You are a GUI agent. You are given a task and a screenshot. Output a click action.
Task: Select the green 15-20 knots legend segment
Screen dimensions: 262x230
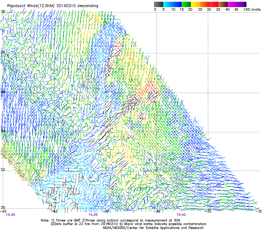click(x=186, y=4)
